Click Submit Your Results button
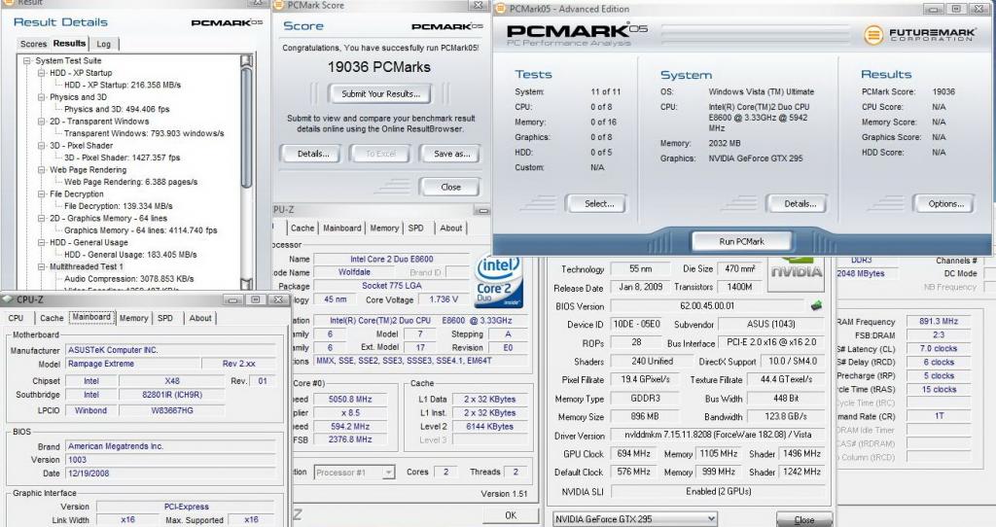The height and width of the screenshot is (527, 996). (380, 94)
